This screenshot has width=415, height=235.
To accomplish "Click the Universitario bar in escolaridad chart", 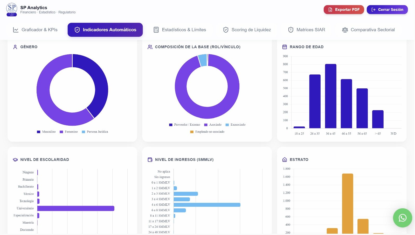I will (76, 208).
